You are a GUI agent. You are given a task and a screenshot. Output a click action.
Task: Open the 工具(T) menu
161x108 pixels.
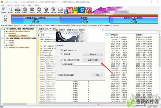point(24,5)
